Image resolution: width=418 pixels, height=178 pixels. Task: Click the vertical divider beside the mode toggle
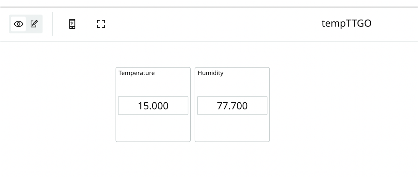53,24
